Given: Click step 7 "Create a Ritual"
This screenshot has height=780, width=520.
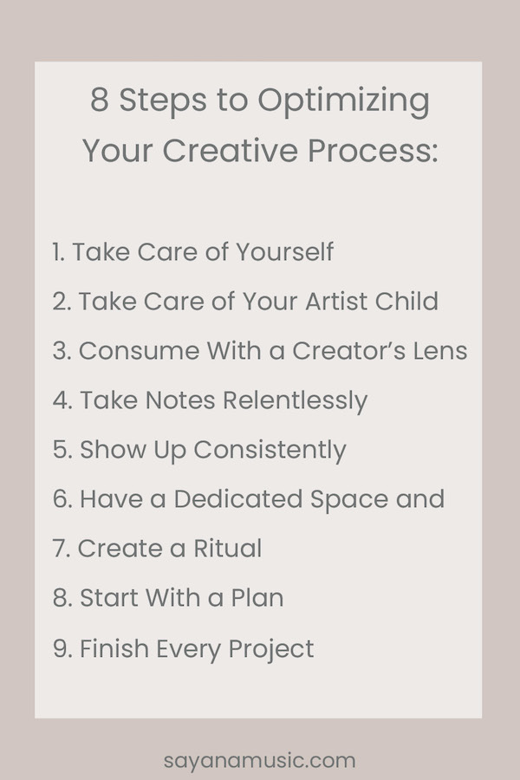Looking at the screenshot, I should coord(157,549).
